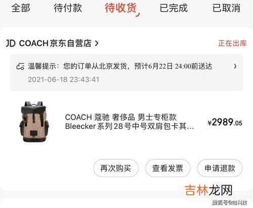Open the 全部 orders tab
The height and width of the screenshot is (208, 253).
(21, 8)
